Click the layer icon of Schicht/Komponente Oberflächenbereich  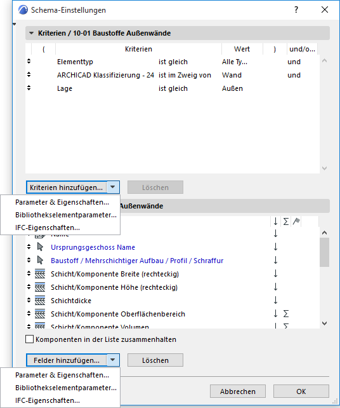[x=40, y=314]
